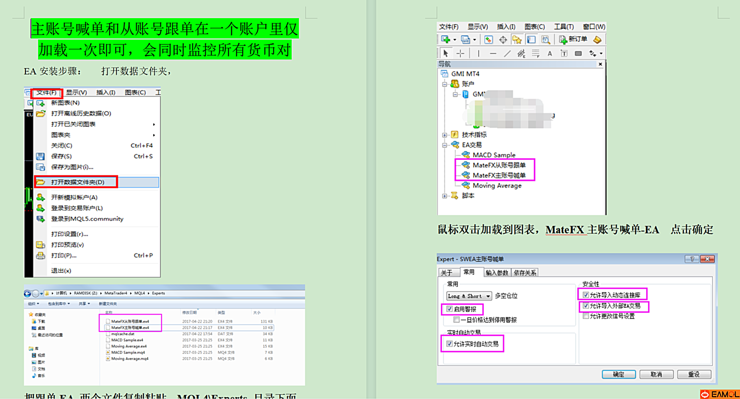Click 新建文件夹 in Explorer toolbar

click(x=108, y=304)
